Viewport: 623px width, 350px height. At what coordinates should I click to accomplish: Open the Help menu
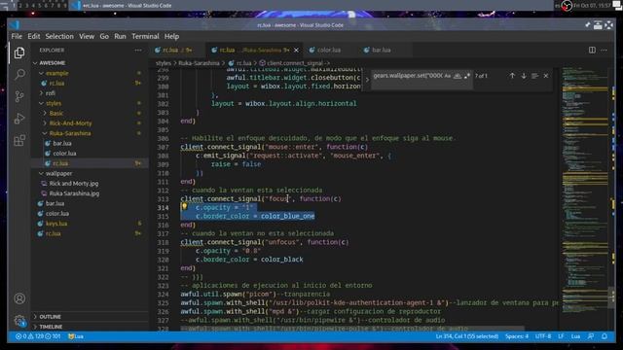pos(171,36)
